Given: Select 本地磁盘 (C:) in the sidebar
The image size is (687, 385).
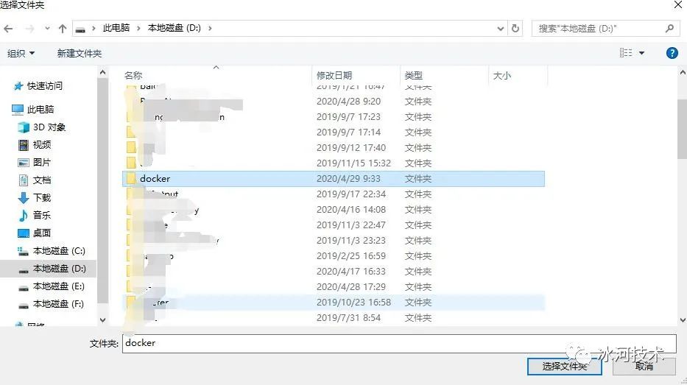Looking at the screenshot, I should click(x=59, y=250).
